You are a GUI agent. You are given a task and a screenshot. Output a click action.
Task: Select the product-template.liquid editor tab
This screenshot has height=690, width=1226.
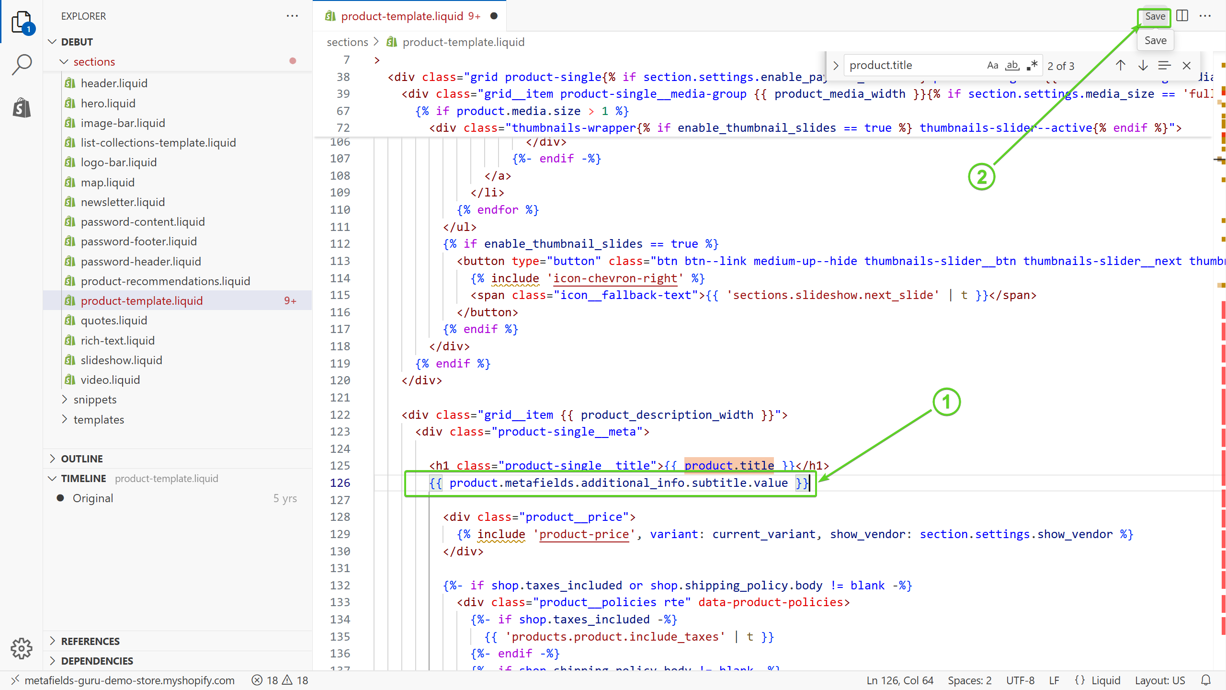pos(402,16)
